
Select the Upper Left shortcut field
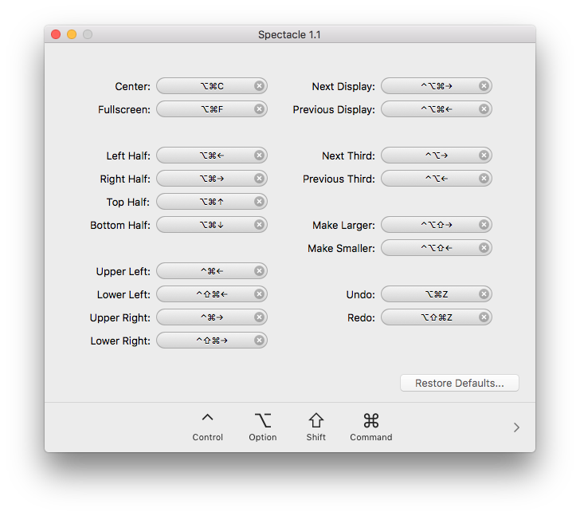[x=212, y=271]
